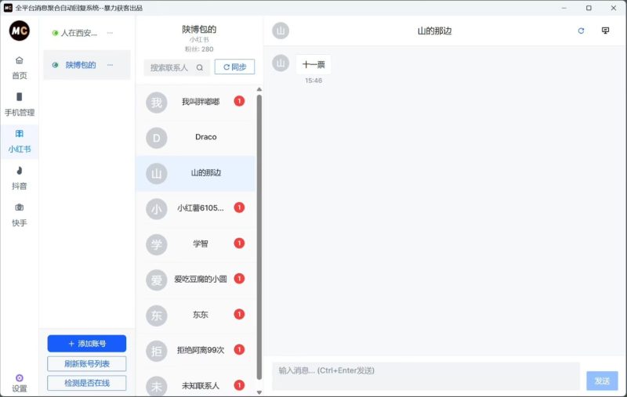Click unread badge on 东东
The height and width of the screenshot is (397, 627).
click(239, 314)
